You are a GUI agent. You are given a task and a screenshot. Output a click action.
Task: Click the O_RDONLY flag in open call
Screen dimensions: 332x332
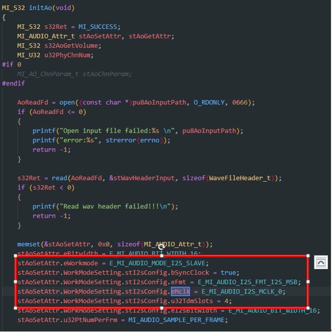[209, 103]
